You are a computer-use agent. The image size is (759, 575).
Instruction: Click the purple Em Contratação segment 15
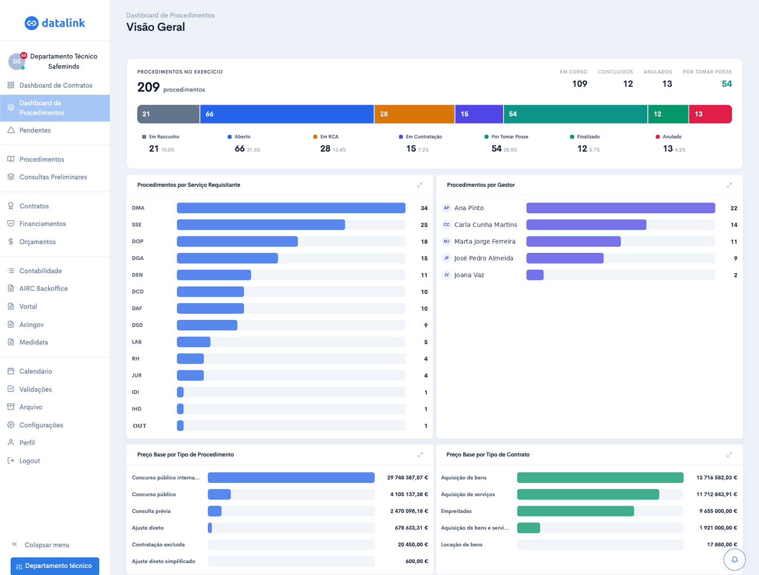[x=479, y=114]
